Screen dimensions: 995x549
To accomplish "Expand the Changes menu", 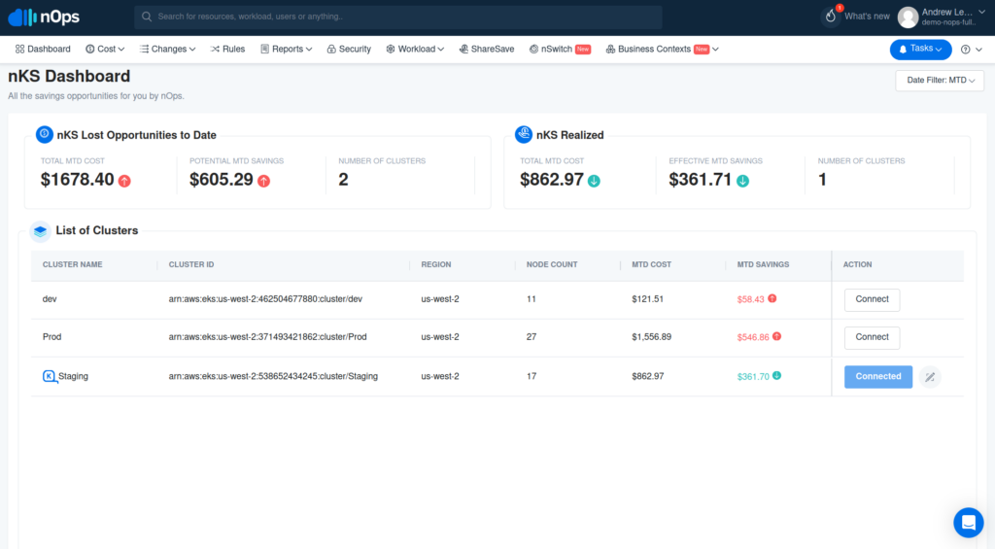I will [x=167, y=49].
